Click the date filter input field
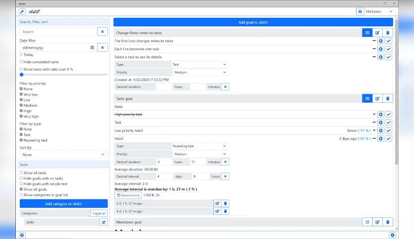Image resolution: width=414 pixels, height=239 pixels. click(54, 47)
